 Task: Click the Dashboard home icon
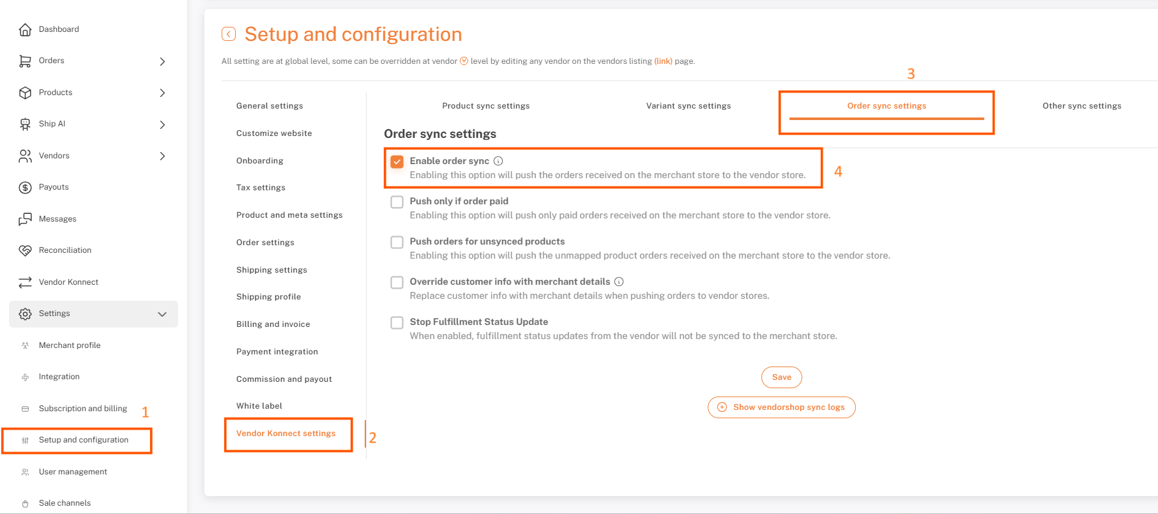click(x=25, y=29)
